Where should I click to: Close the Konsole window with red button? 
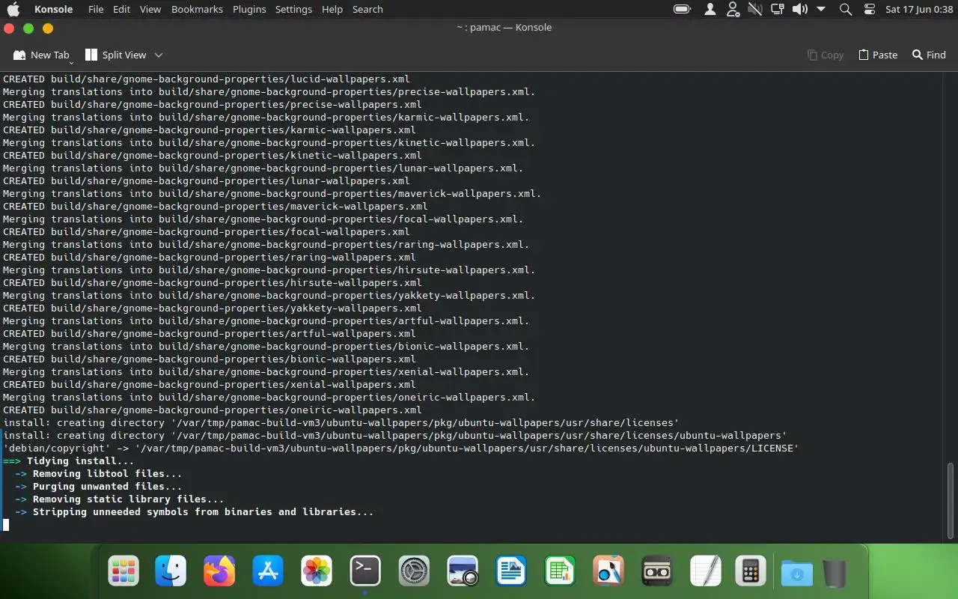9,28
